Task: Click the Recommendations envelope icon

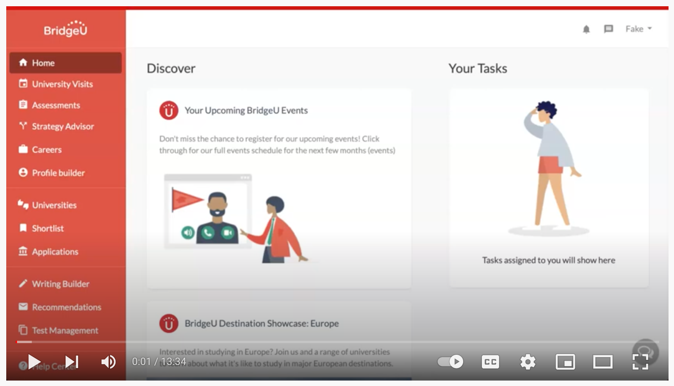Action: (x=23, y=307)
